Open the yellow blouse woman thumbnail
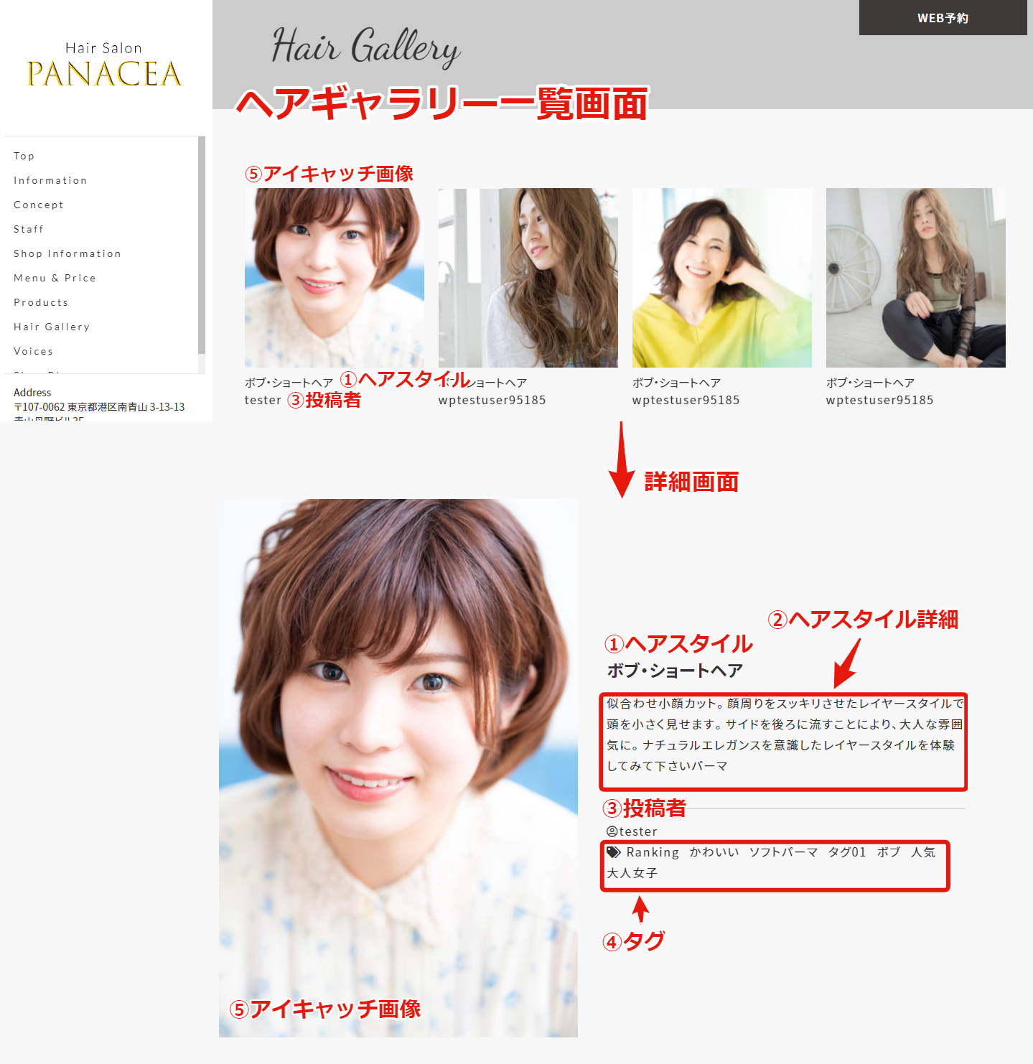 tap(721, 278)
